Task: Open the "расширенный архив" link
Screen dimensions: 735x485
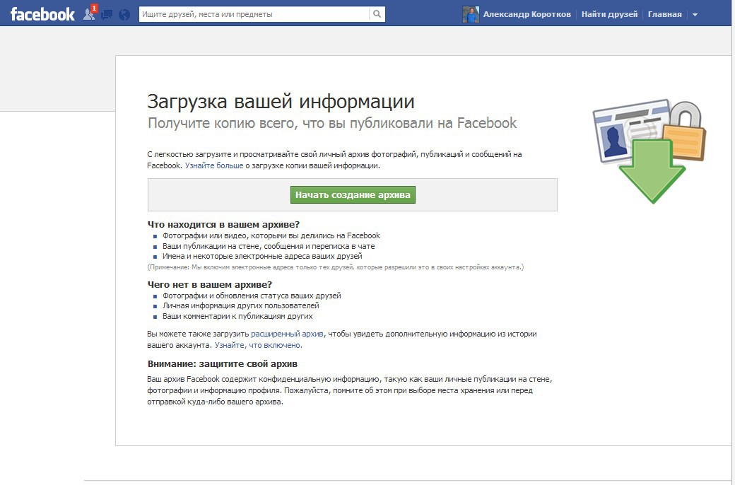Action: (x=287, y=333)
